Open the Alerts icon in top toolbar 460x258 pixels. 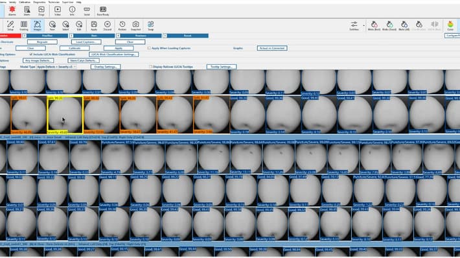pos(27,11)
